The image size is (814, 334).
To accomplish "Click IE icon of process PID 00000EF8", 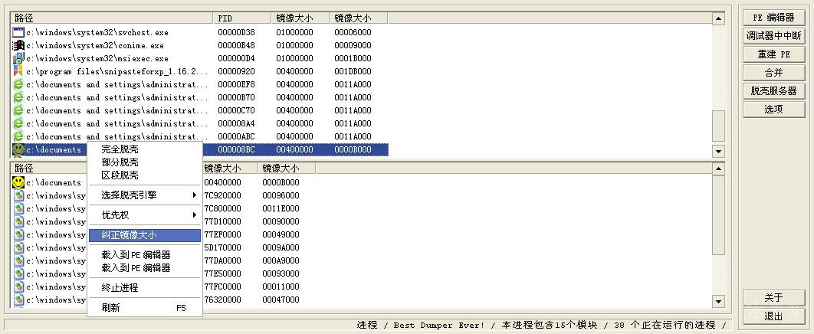I will [18, 84].
